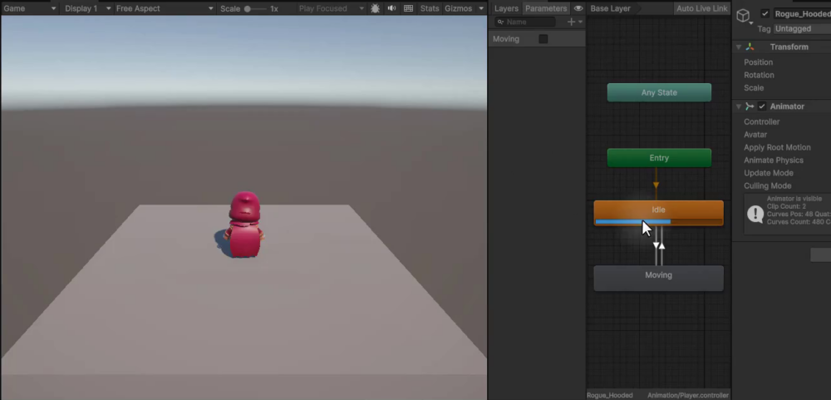
Task: Click the Position label in Transform
Action: (759, 62)
